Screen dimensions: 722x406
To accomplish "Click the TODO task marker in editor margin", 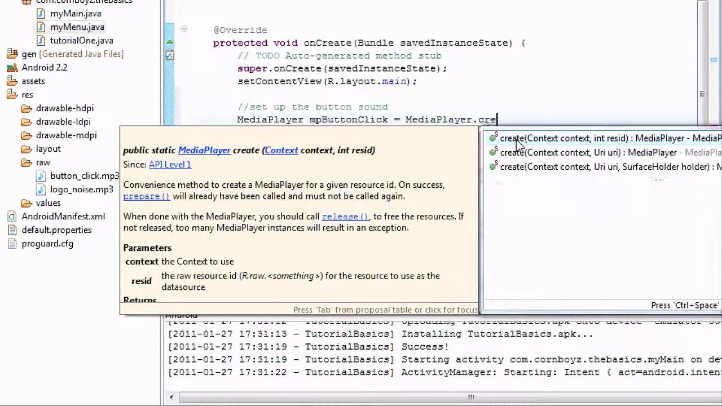I will pyautogui.click(x=170, y=55).
